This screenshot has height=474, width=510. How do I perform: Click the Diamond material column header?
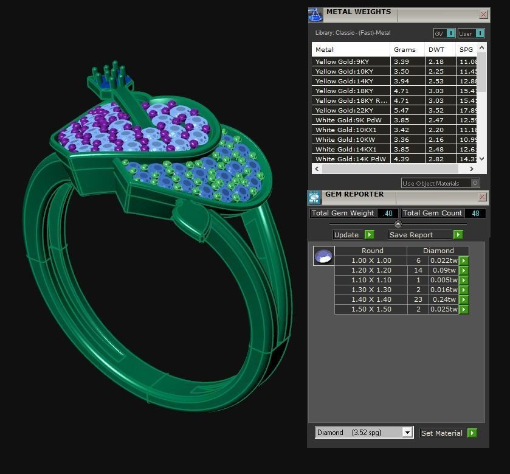tap(438, 251)
